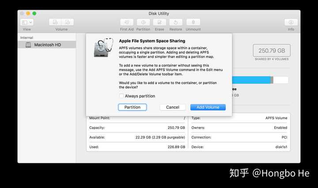Click the Partition toolbar icon

click(x=143, y=22)
